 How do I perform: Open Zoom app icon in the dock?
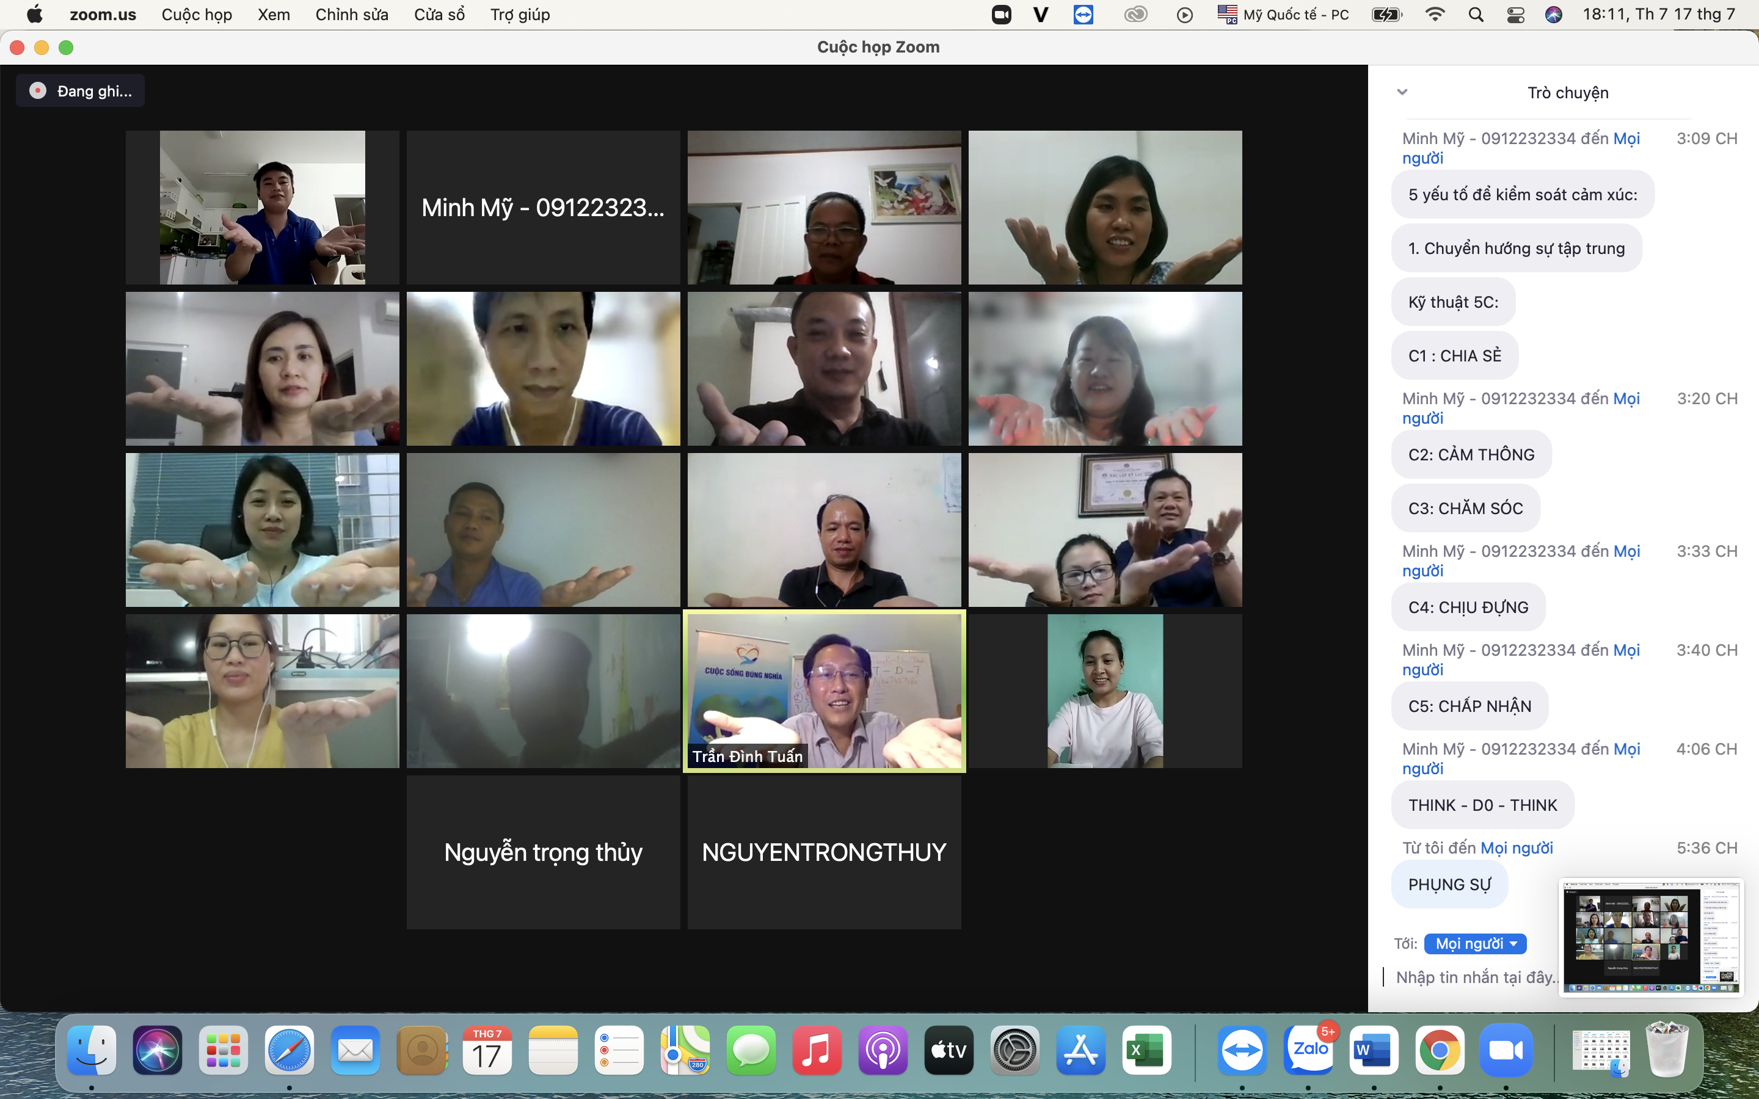point(1506,1050)
